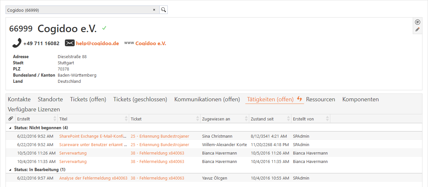Viewport: 428px width, 187px height.
Task: Click the green verified checkmark
Action: [104, 28]
